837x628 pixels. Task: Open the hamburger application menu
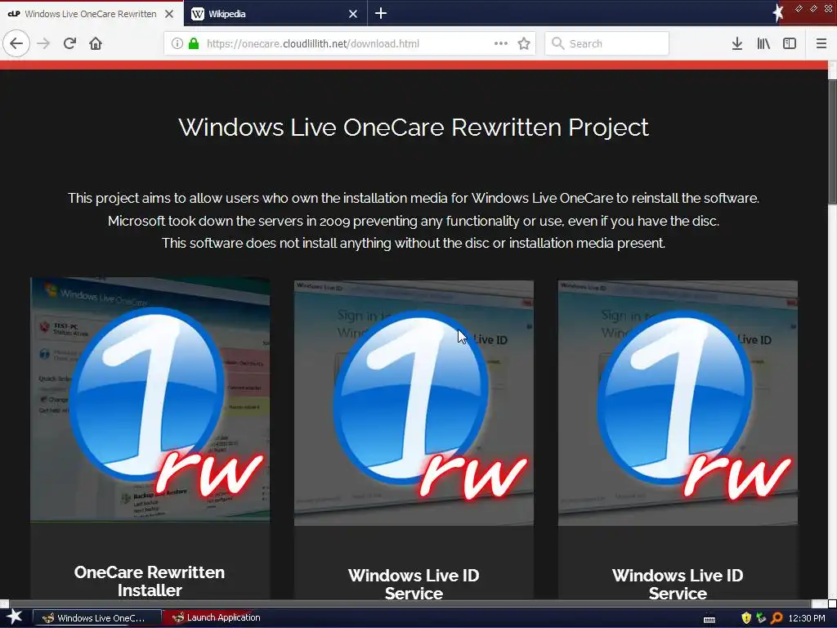pyautogui.click(x=821, y=43)
